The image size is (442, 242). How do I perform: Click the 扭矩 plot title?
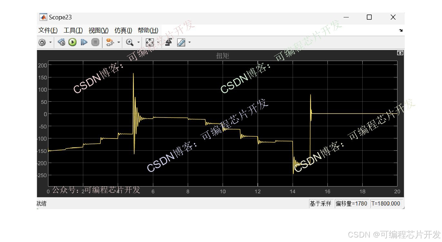222,55
